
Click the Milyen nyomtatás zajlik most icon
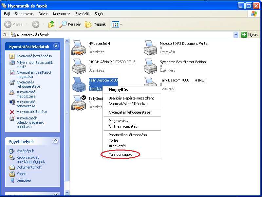pos(12,63)
